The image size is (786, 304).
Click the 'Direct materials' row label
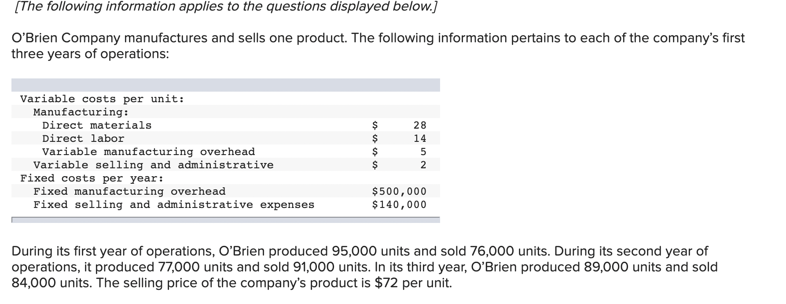[x=97, y=125]
